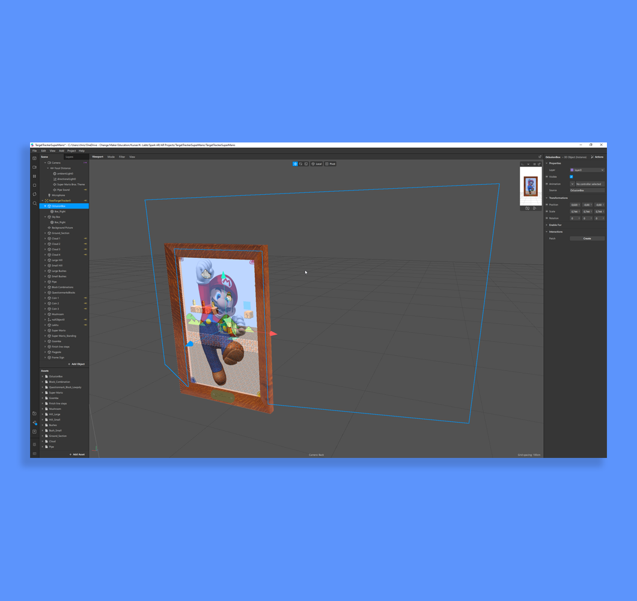This screenshot has height=601, width=637.
Task: Toggle the Pivot mode button
Action: click(331, 163)
